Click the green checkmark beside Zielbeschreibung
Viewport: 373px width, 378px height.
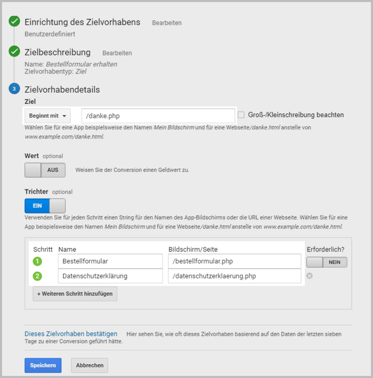(x=14, y=51)
